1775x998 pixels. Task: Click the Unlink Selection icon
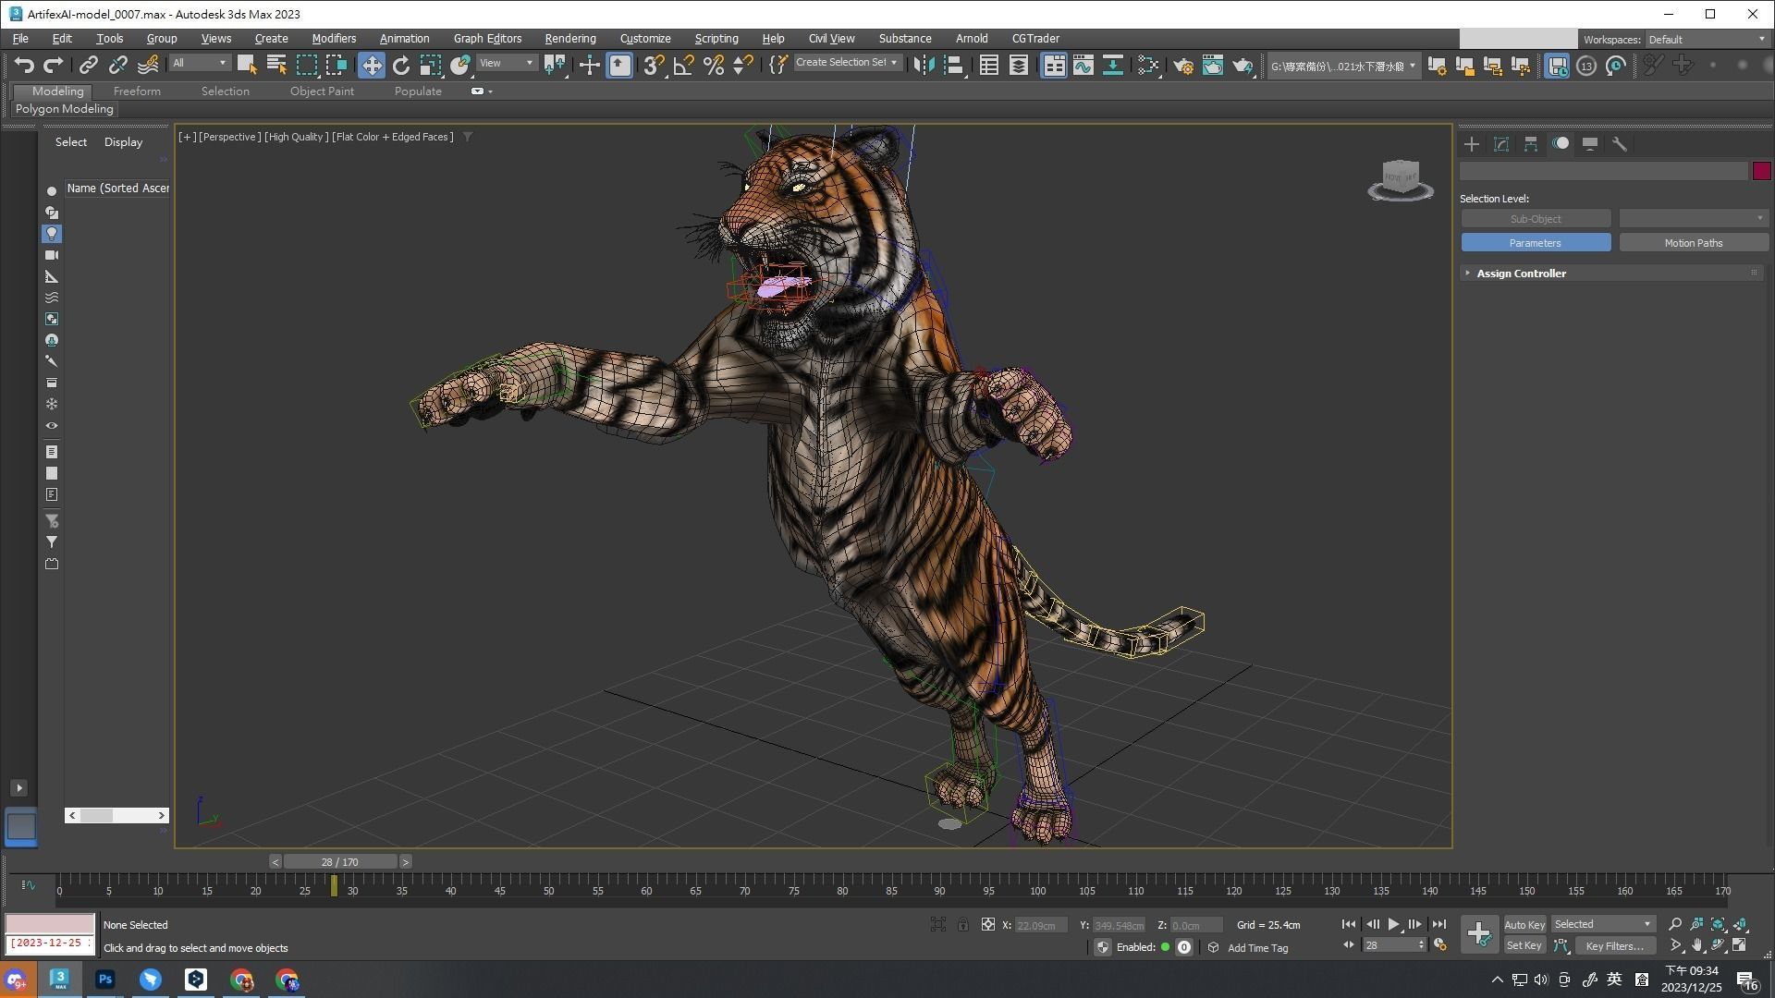tap(117, 65)
